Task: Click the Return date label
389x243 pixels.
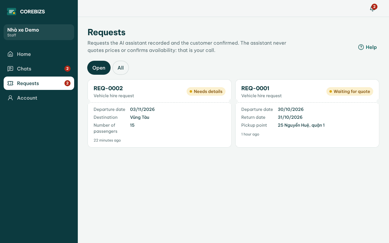Action: 253,117
